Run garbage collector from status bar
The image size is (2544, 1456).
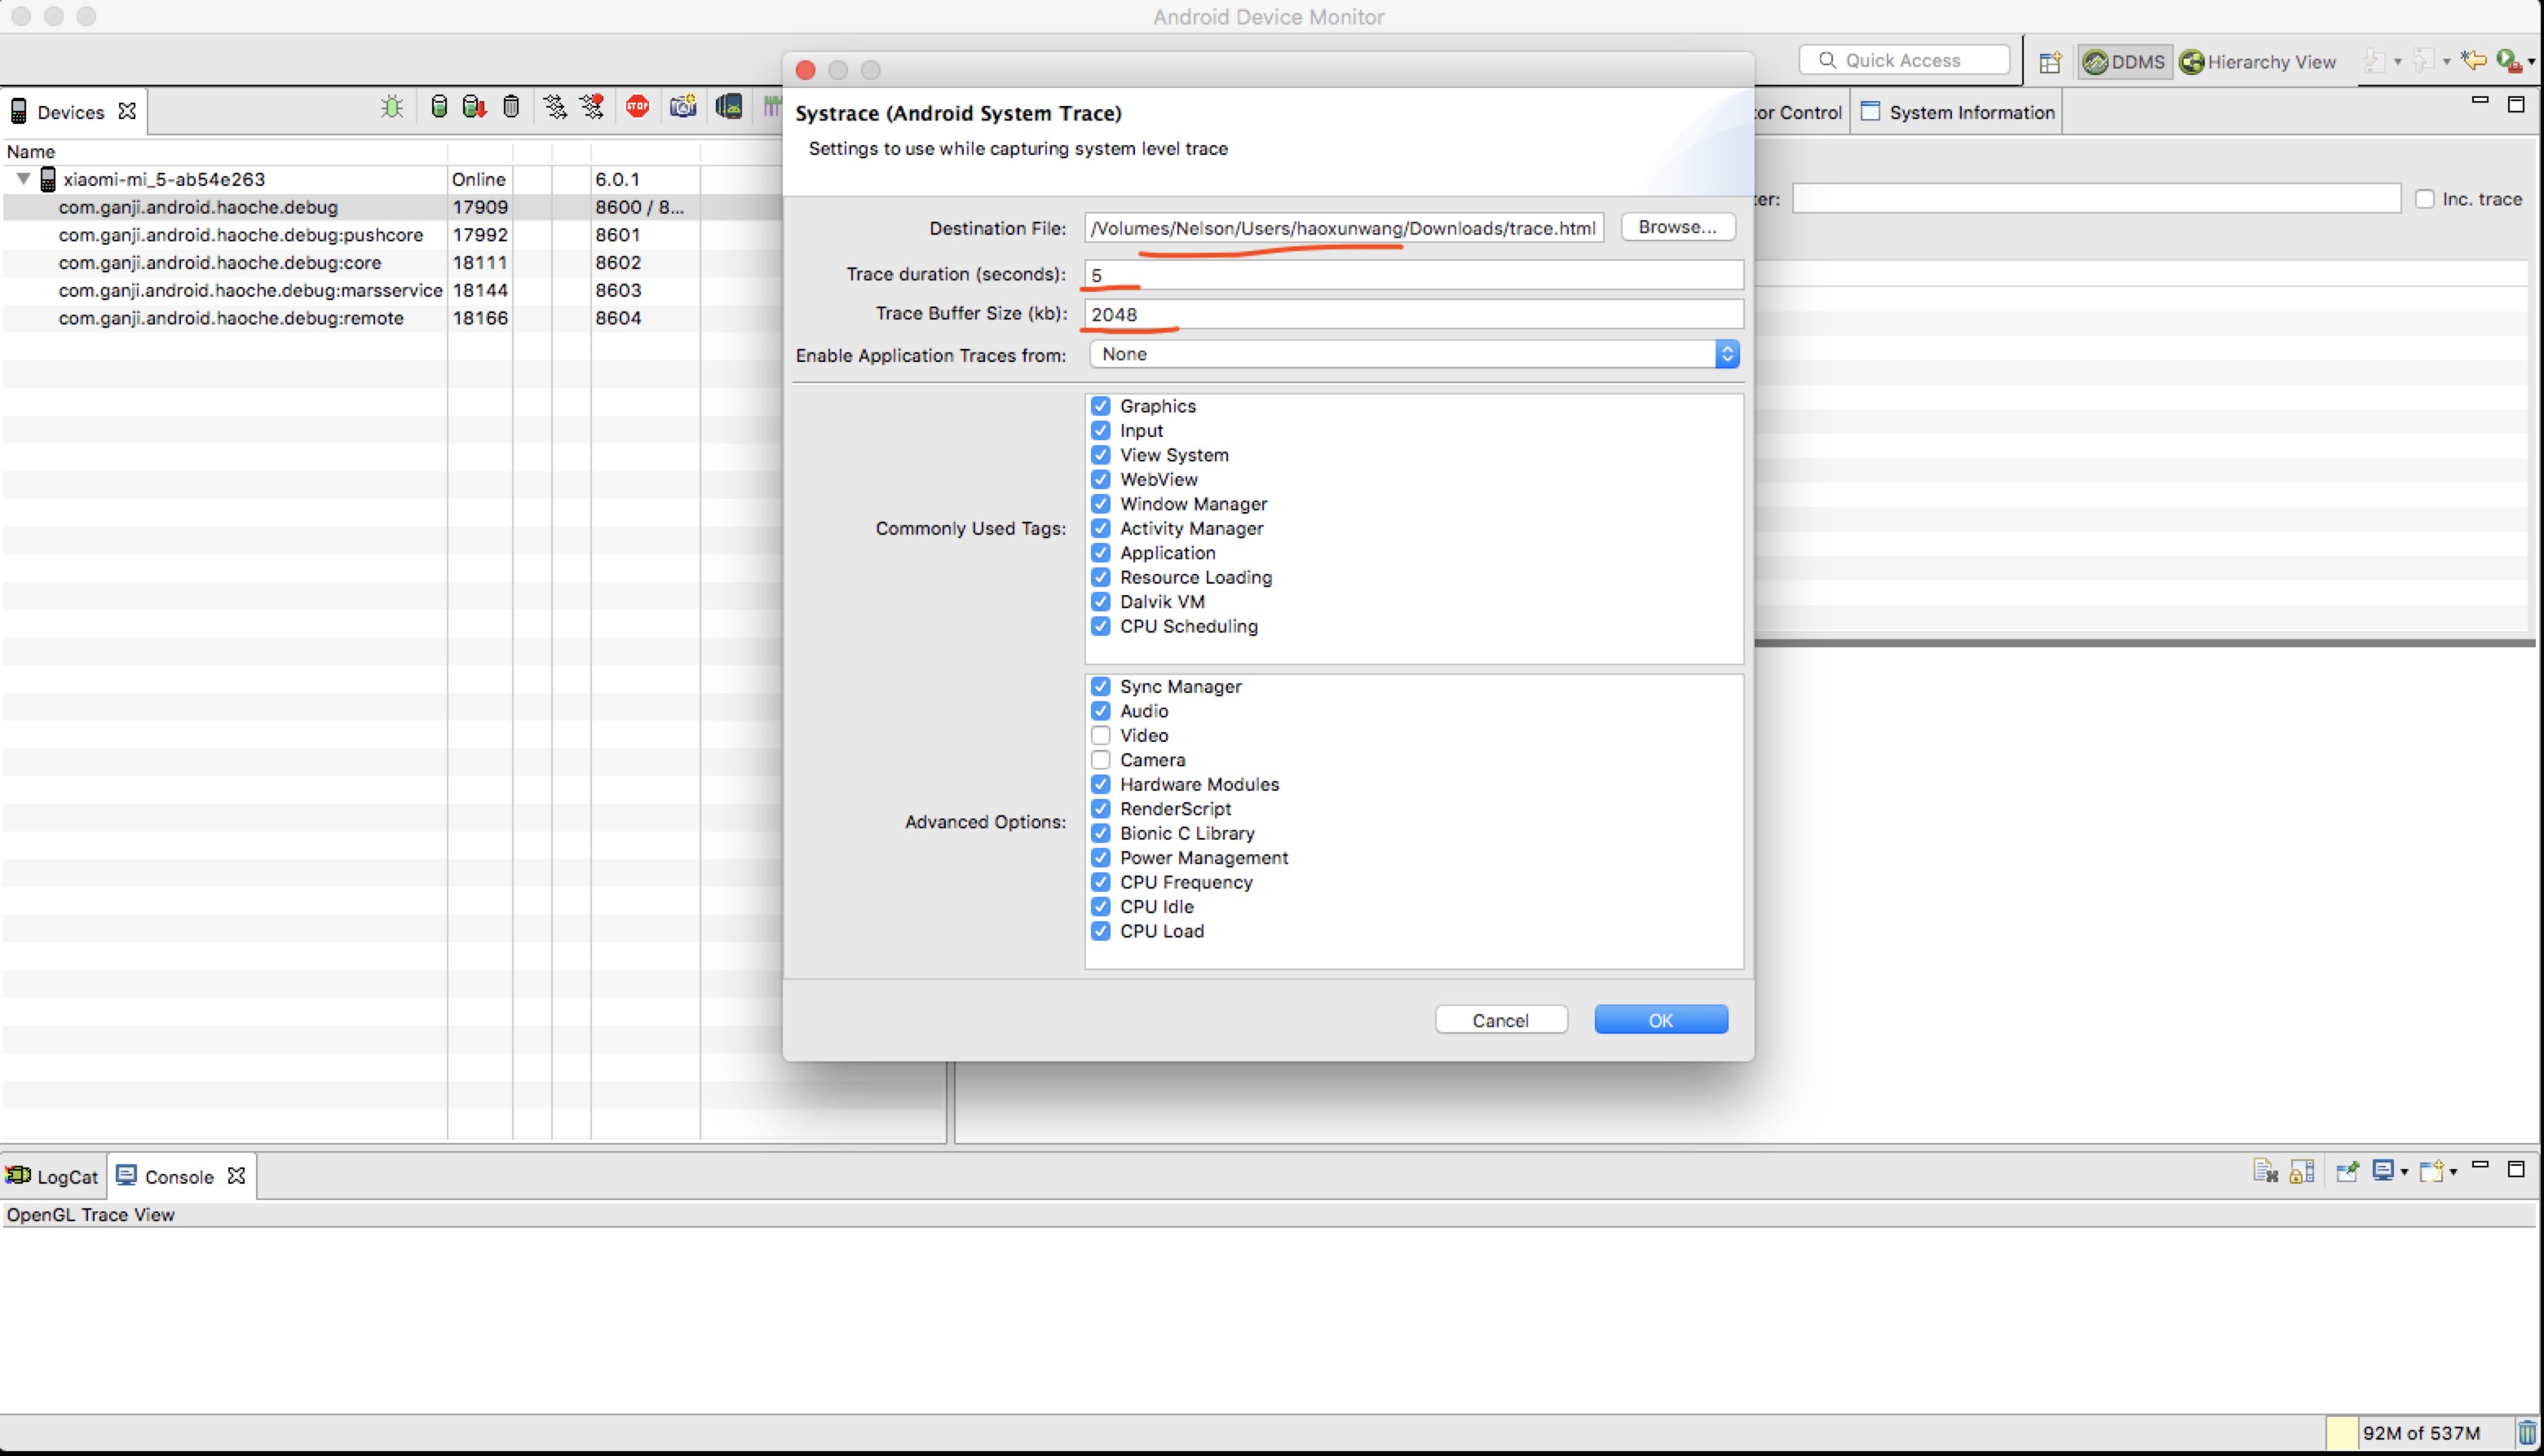click(x=2527, y=1433)
